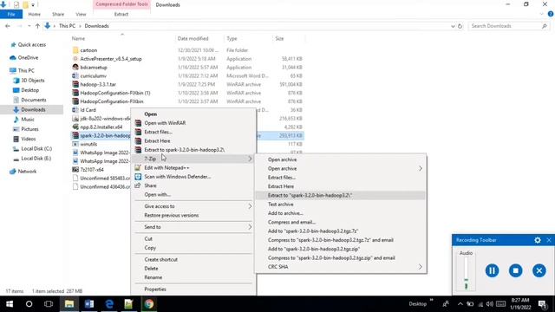Cancel recording with the round X button

coord(539,270)
